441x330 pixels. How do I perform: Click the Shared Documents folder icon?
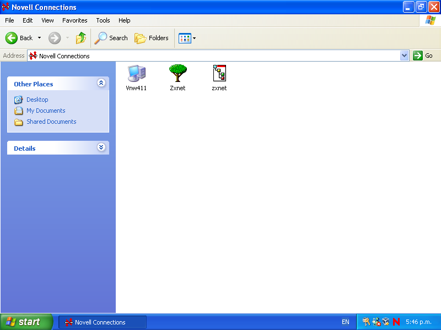(x=19, y=122)
